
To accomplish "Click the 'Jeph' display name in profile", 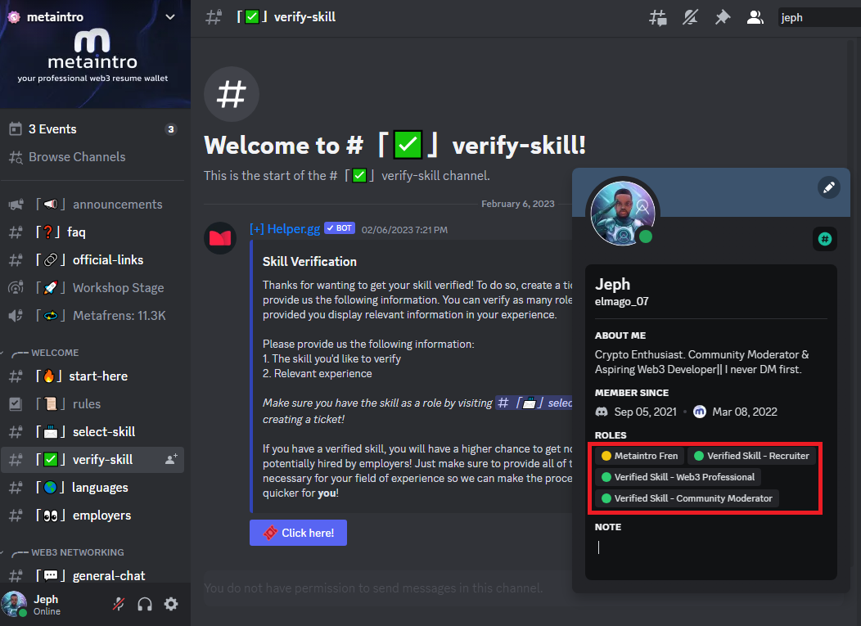I will point(612,285).
